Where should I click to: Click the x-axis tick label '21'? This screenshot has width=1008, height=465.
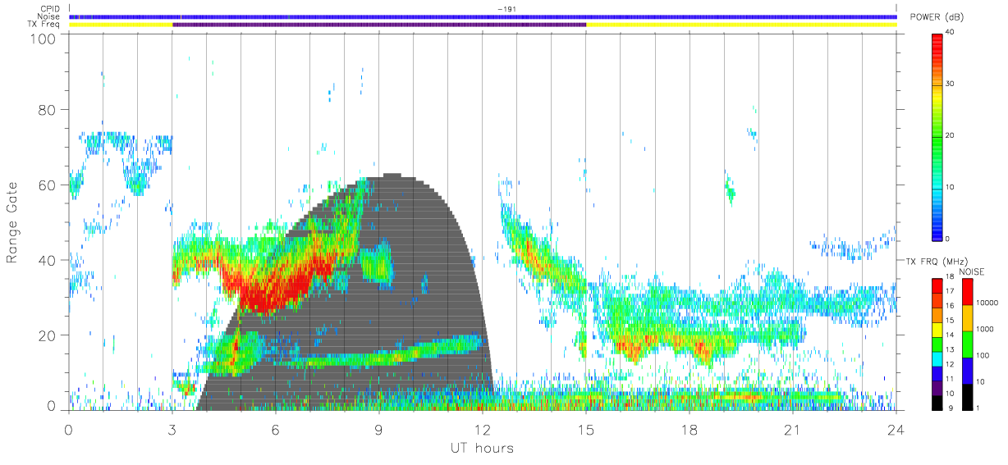(793, 429)
